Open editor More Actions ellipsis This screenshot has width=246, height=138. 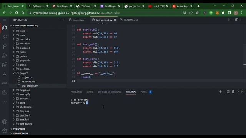242,20
